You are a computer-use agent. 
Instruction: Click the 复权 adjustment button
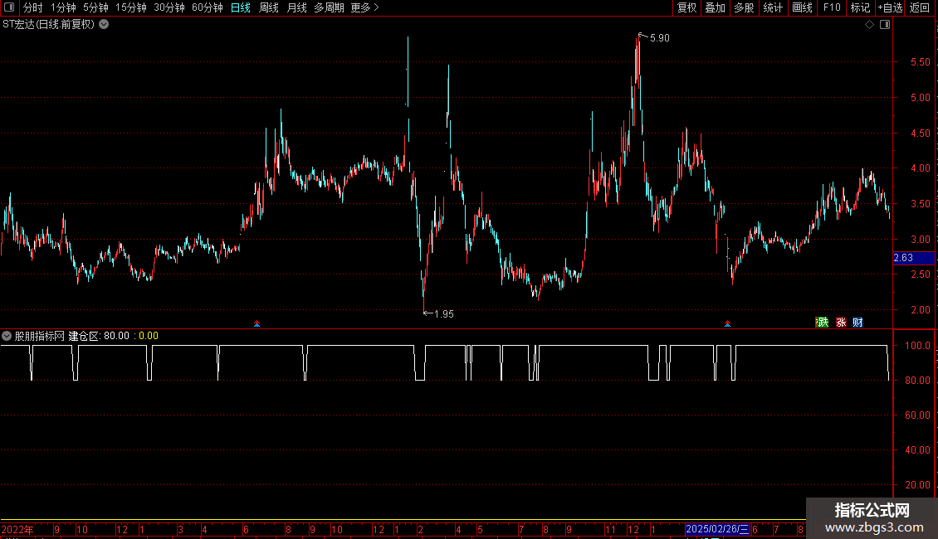pos(686,7)
